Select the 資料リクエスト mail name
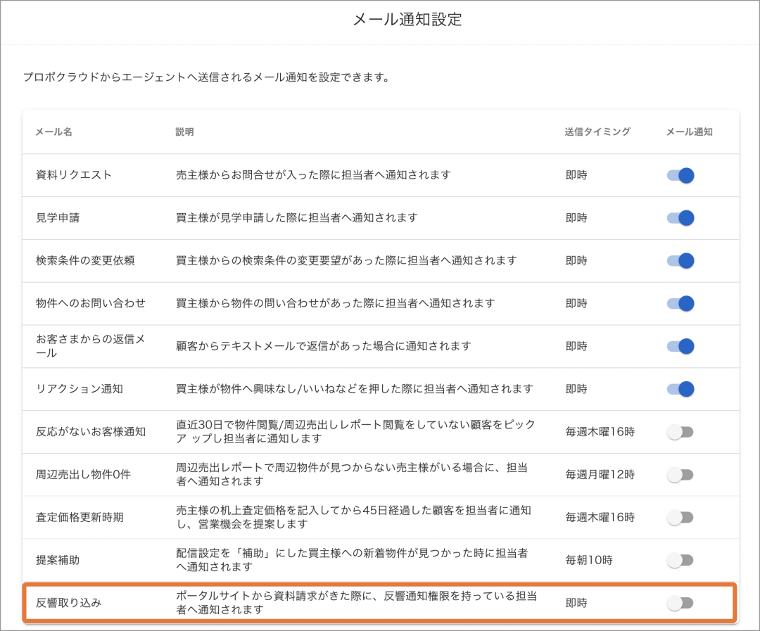This screenshot has width=760, height=631. tap(74, 175)
